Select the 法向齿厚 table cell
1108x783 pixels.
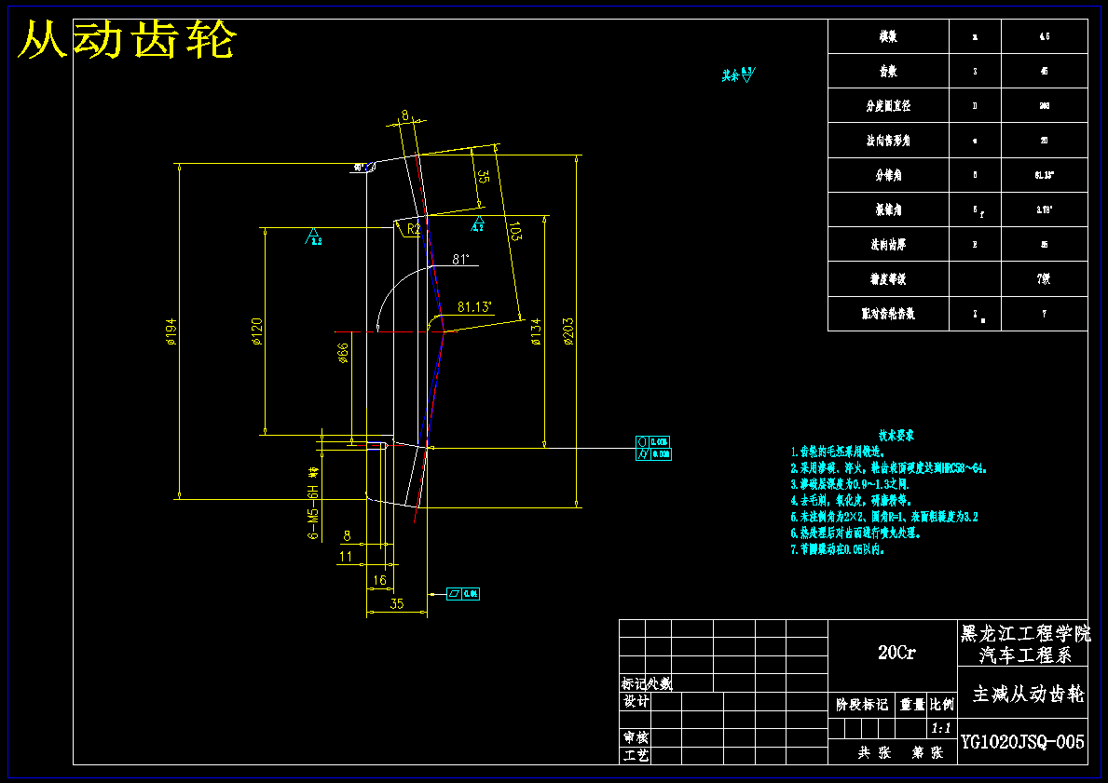888,244
